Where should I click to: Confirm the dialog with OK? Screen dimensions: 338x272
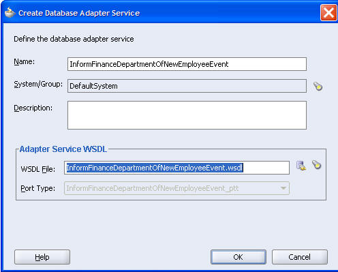(x=239, y=257)
